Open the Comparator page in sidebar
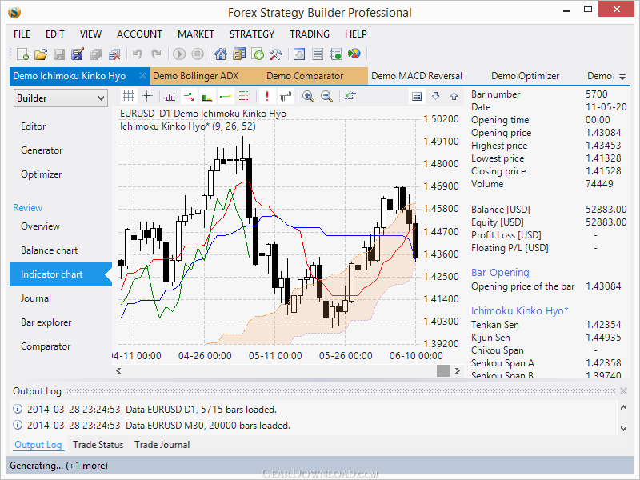 pyautogui.click(x=46, y=347)
